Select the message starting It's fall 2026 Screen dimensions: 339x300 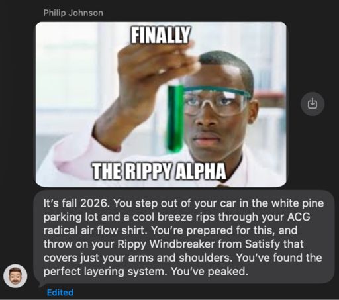[x=184, y=237]
